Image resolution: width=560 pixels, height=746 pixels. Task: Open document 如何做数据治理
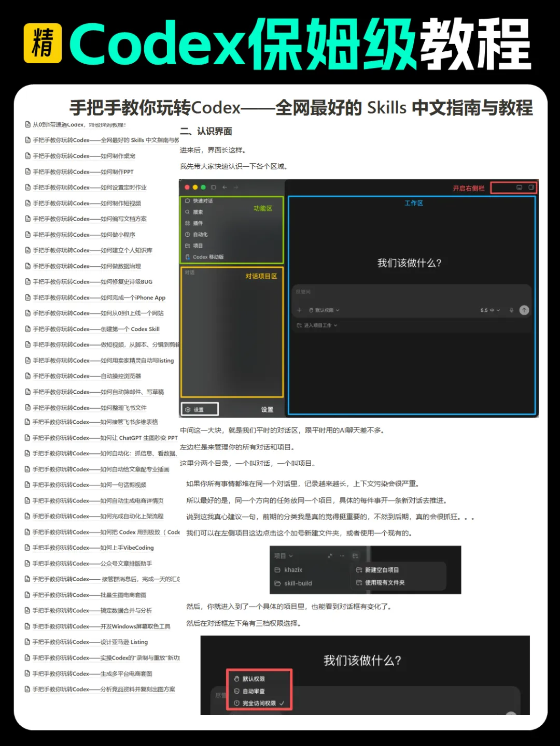tap(83, 266)
